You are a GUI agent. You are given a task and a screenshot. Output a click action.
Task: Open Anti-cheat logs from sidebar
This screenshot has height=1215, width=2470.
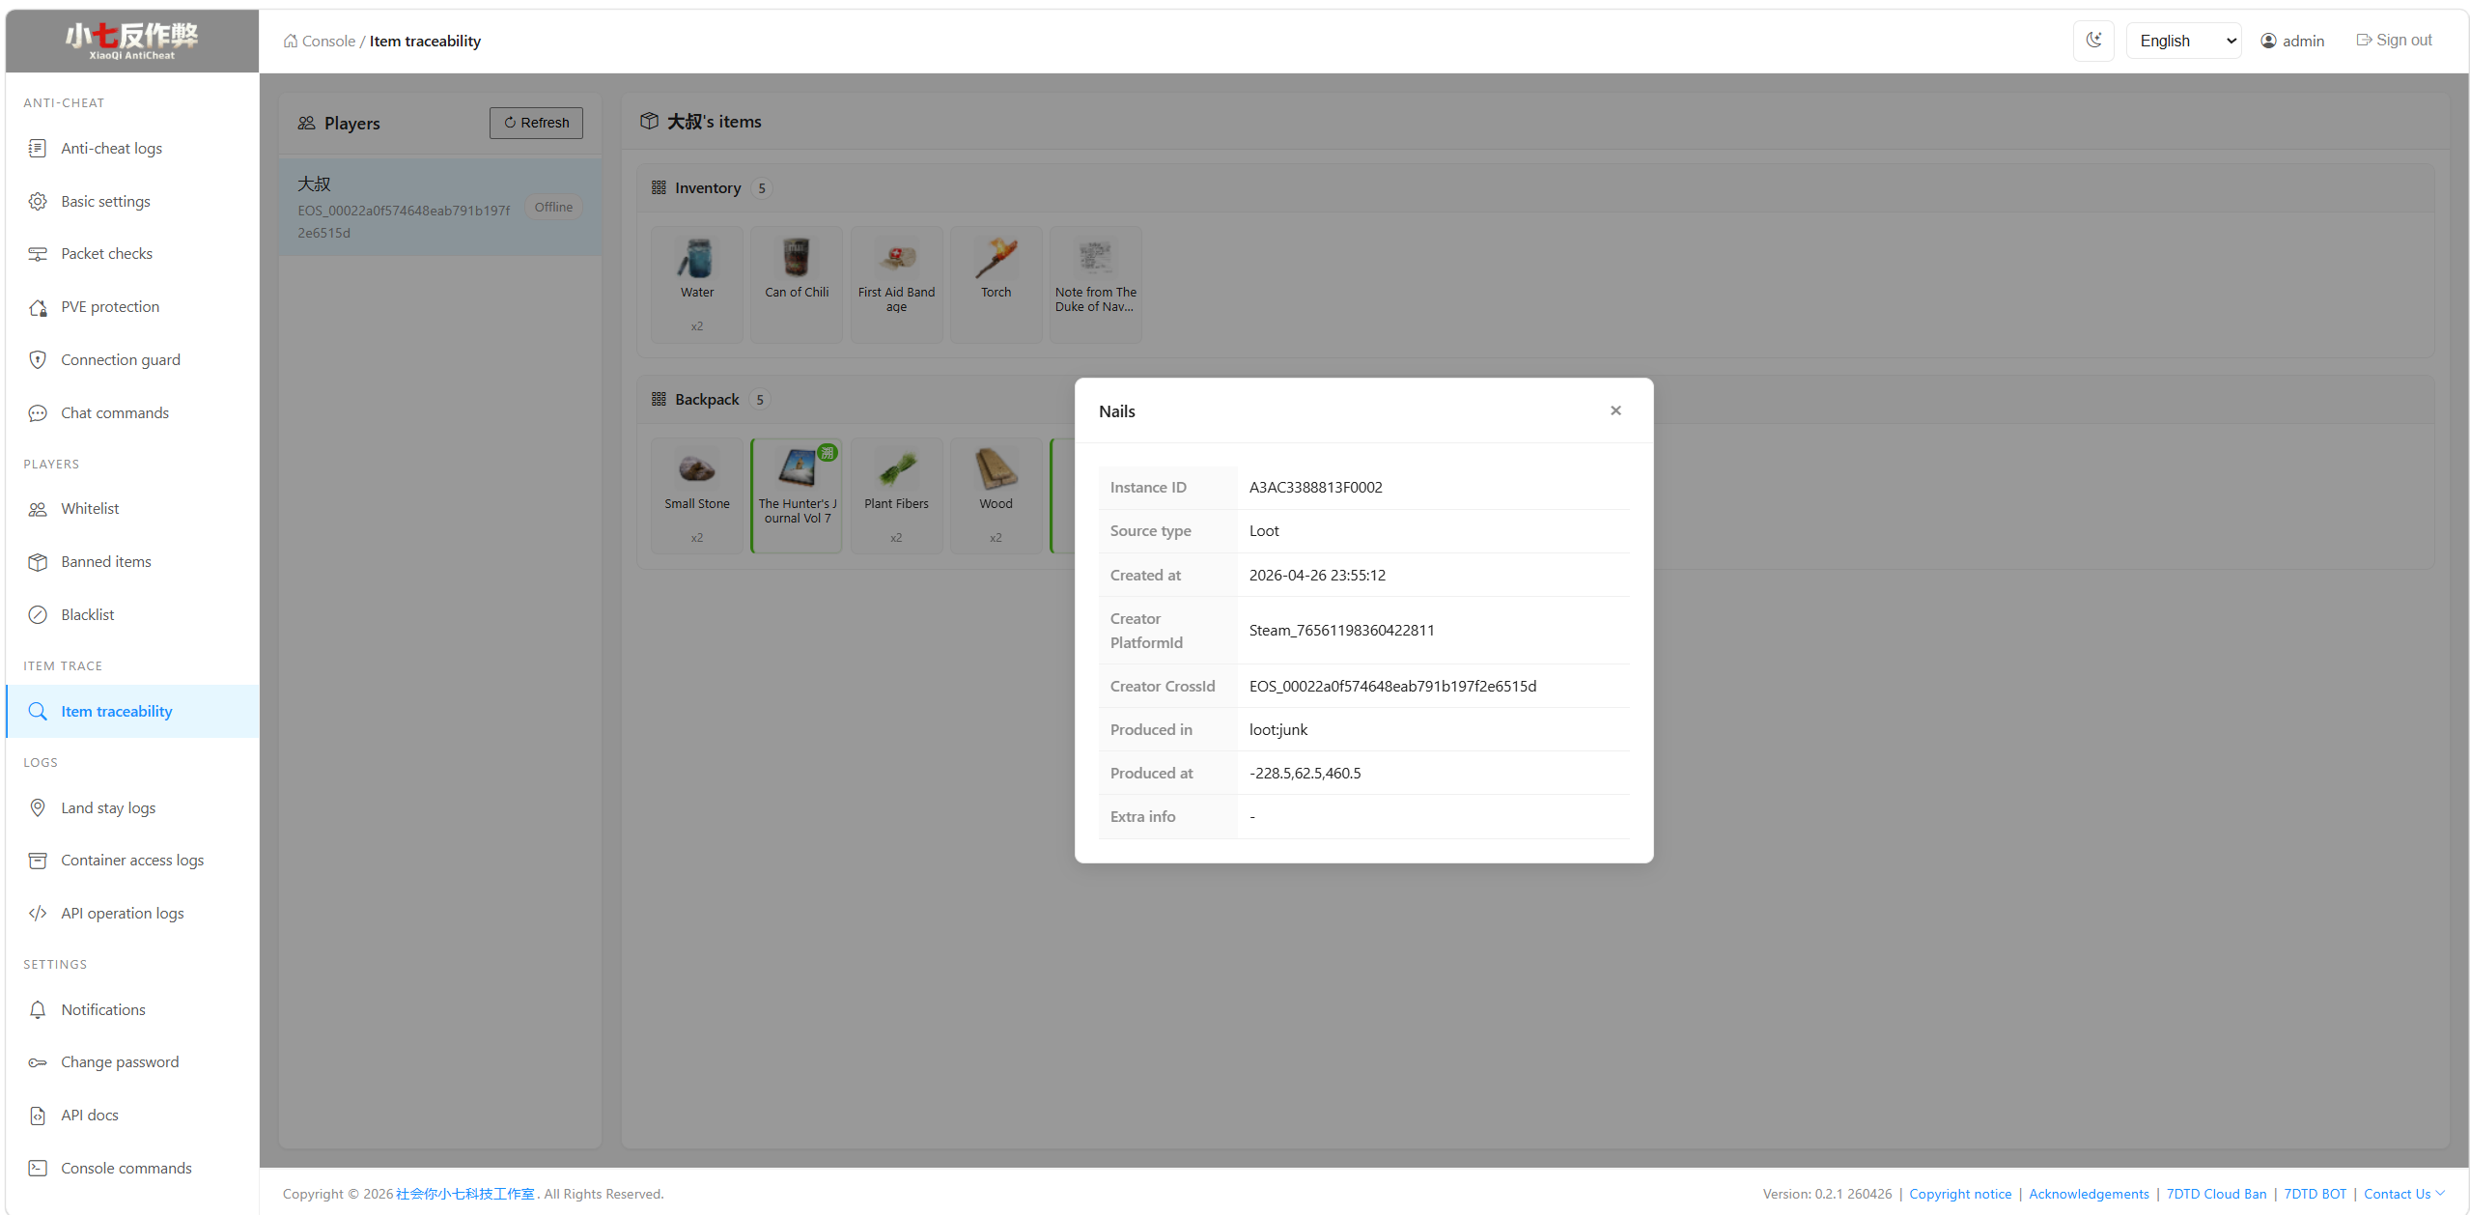(111, 148)
